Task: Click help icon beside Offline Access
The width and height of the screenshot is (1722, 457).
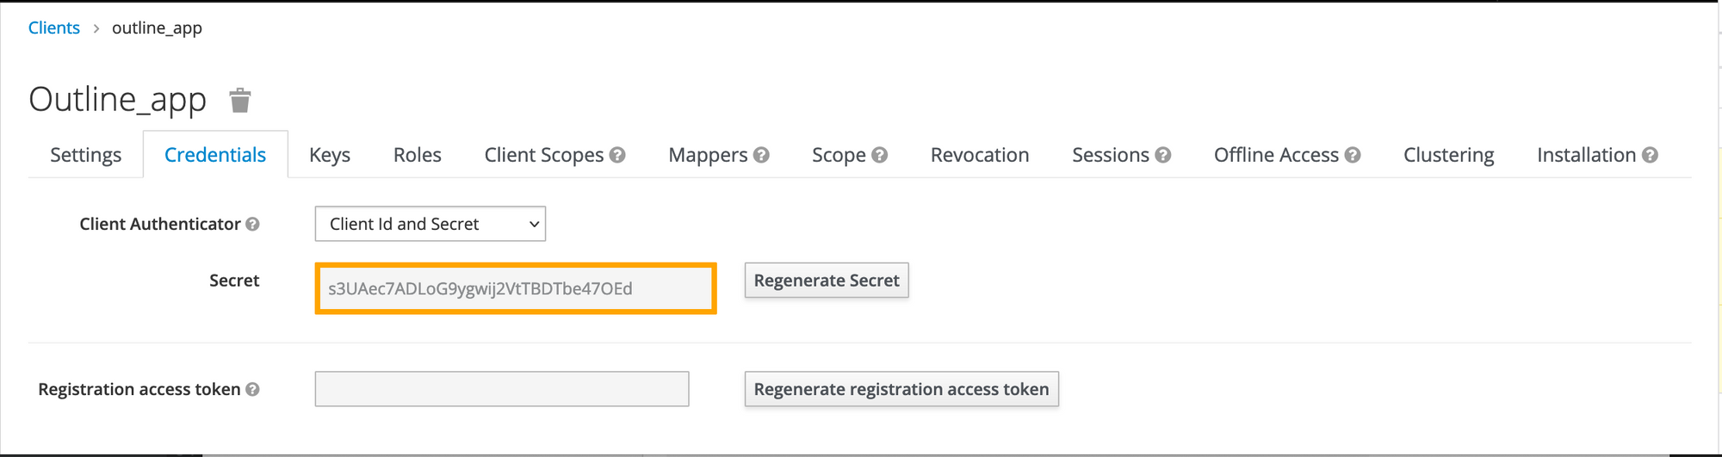Action: coord(1353,155)
